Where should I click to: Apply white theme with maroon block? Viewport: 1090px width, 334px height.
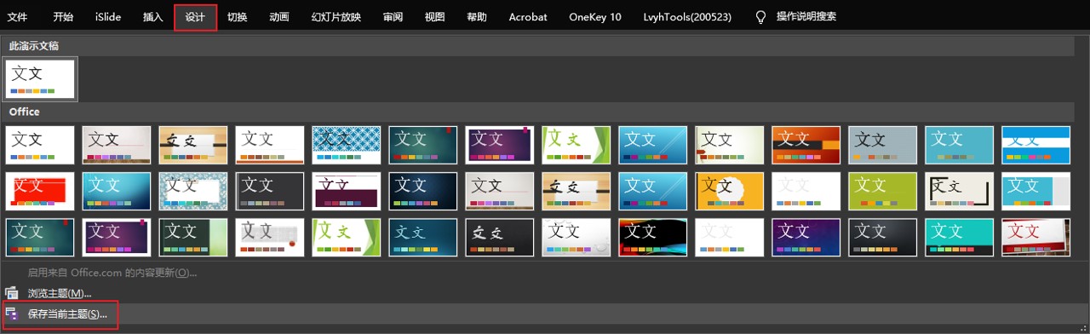(347, 191)
